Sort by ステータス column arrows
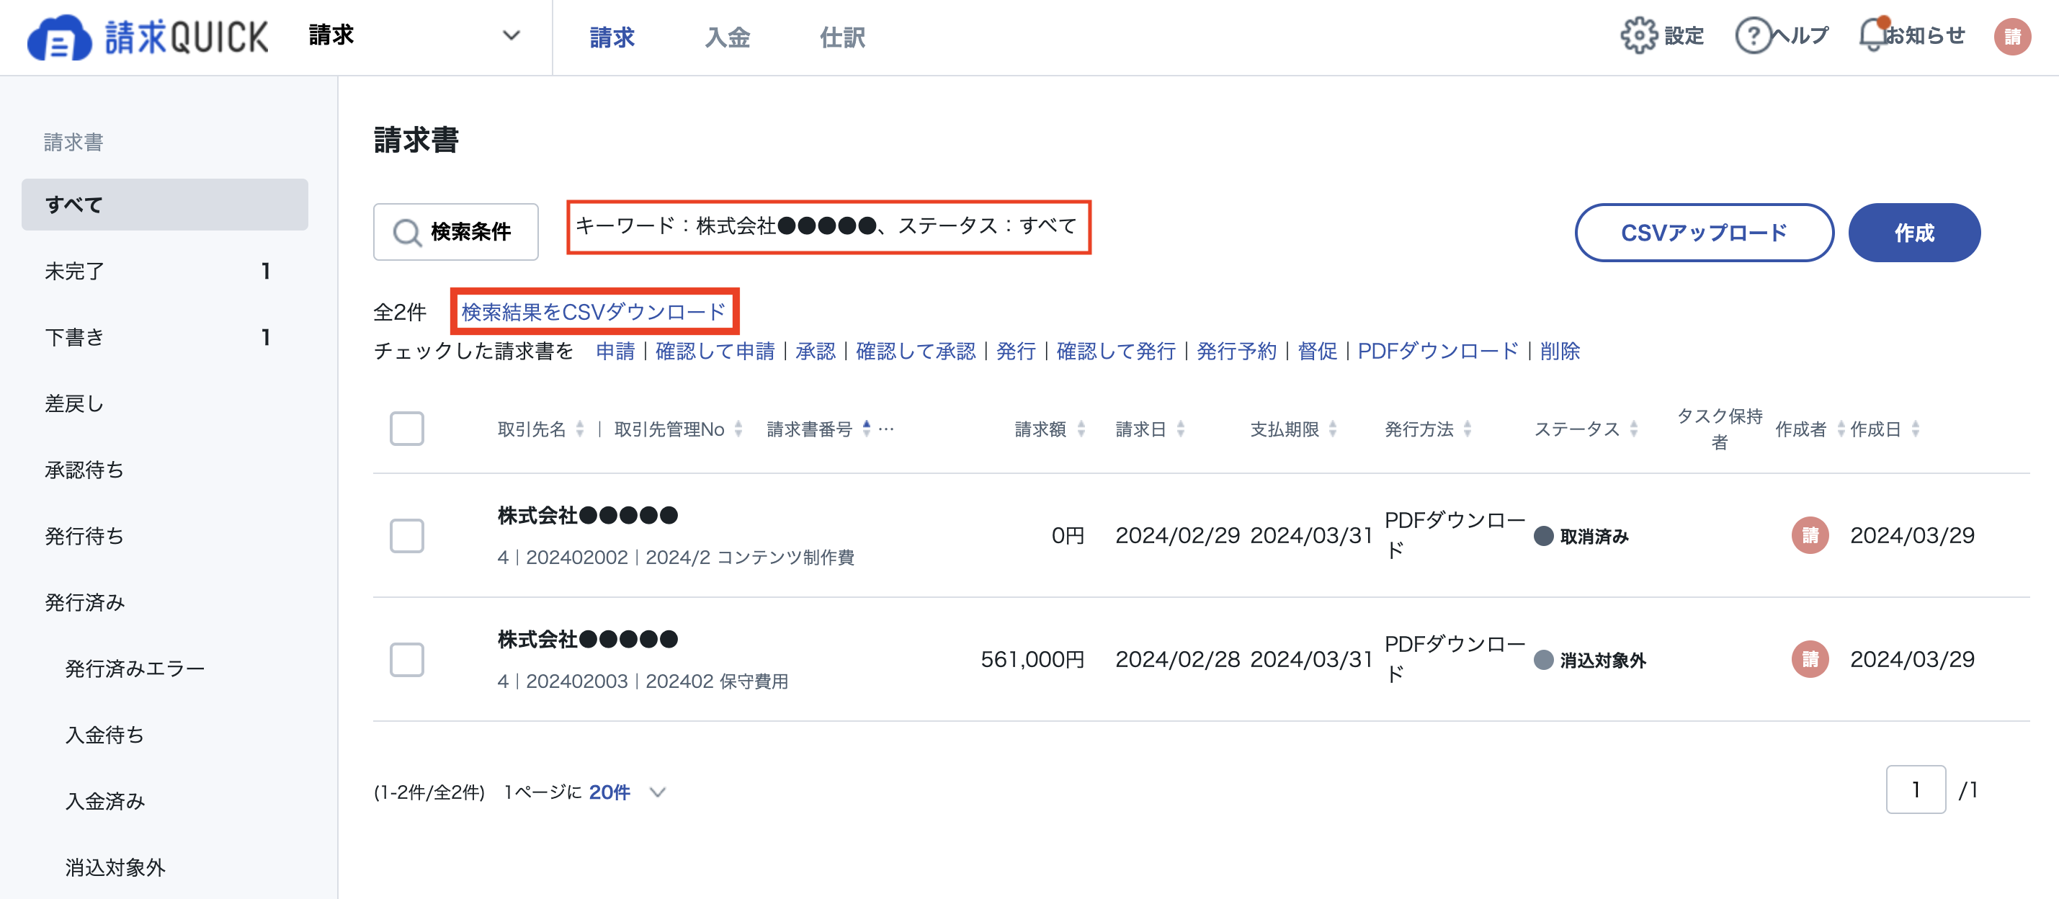Screen dimensions: 2059x899 (x=1634, y=429)
